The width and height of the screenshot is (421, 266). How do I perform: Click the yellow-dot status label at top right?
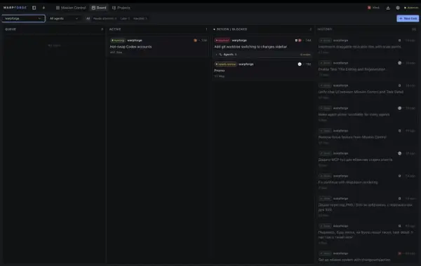[x=411, y=8]
